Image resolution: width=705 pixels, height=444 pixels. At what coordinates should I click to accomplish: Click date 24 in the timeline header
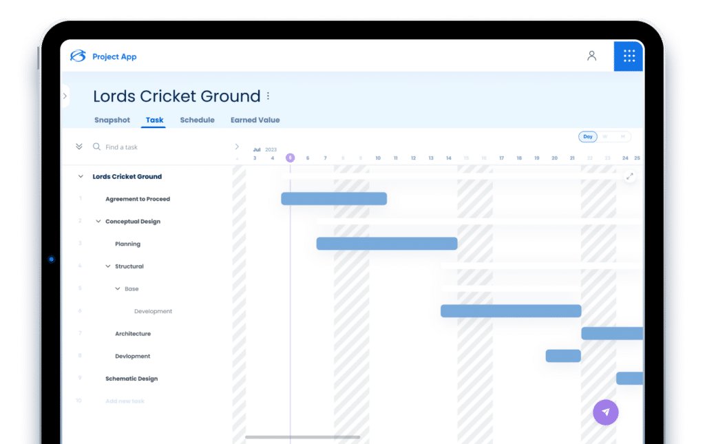click(625, 158)
